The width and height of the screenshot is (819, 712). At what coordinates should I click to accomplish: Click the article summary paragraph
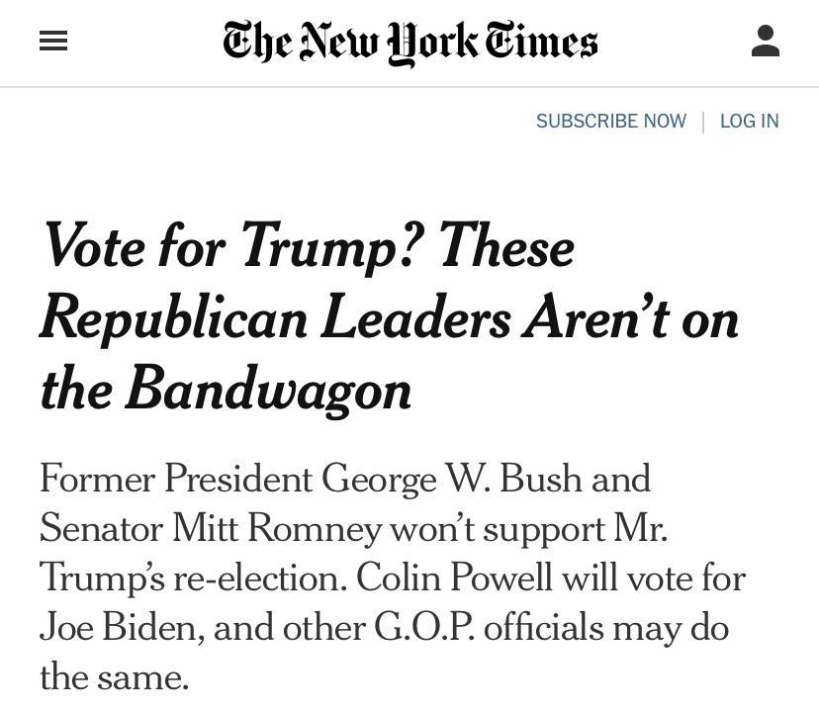(393, 578)
